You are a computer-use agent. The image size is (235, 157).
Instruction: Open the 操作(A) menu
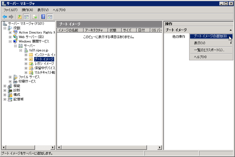(x=27, y=10)
